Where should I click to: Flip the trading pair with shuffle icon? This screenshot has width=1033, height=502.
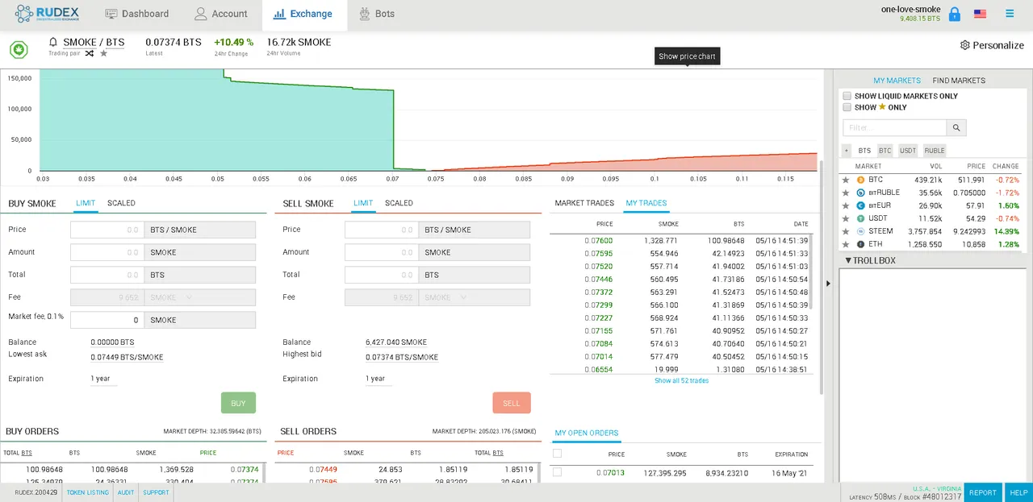[x=89, y=53]
